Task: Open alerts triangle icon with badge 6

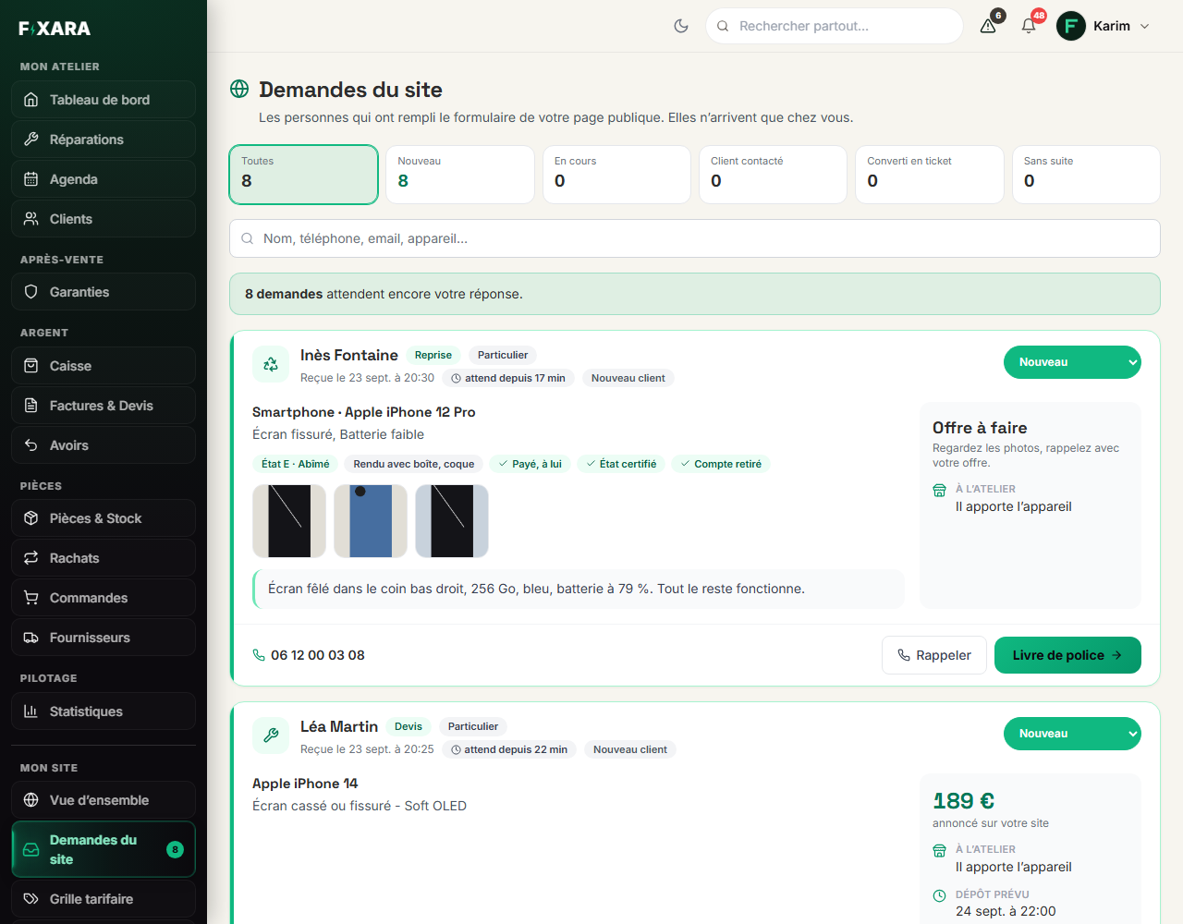Action: coord(988,26)
